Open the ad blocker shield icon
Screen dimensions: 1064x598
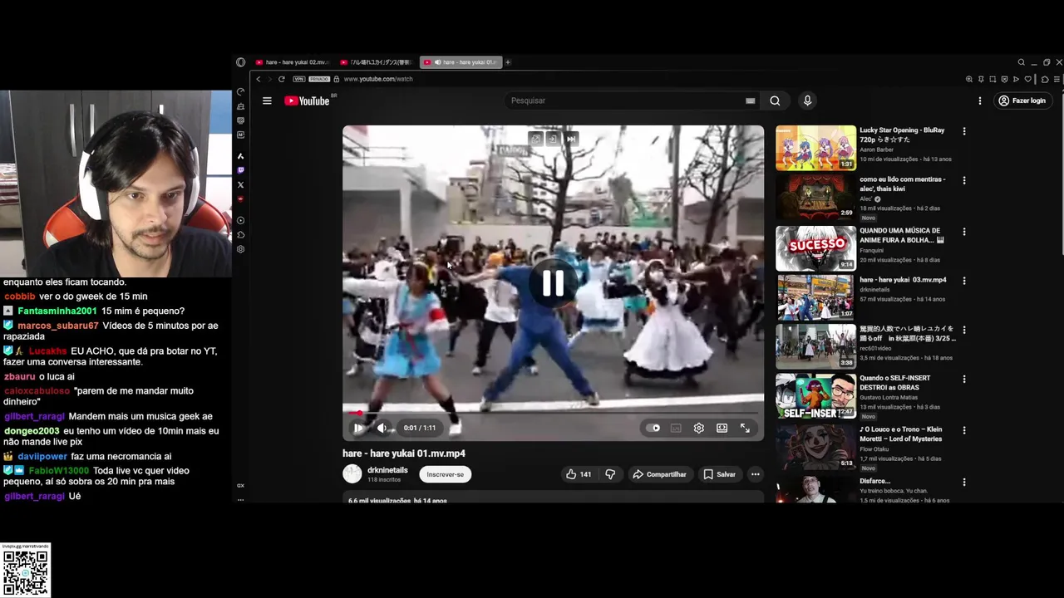tap(1004, 79)
